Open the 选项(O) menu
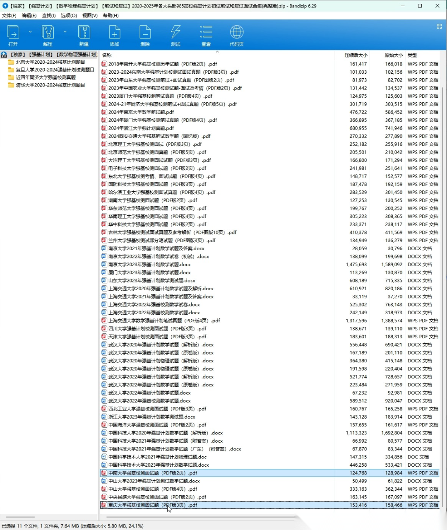 pos(69,15)
